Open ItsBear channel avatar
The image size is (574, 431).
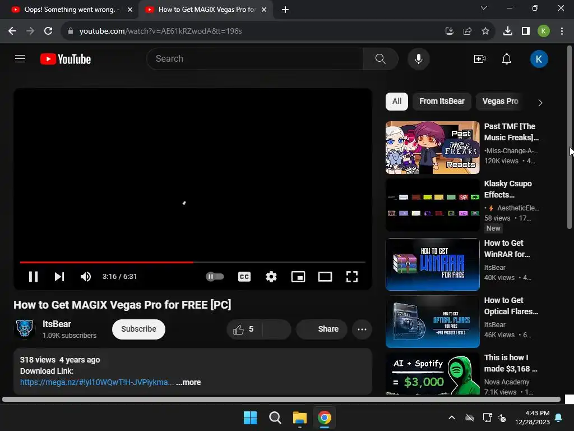pos(25,328)
